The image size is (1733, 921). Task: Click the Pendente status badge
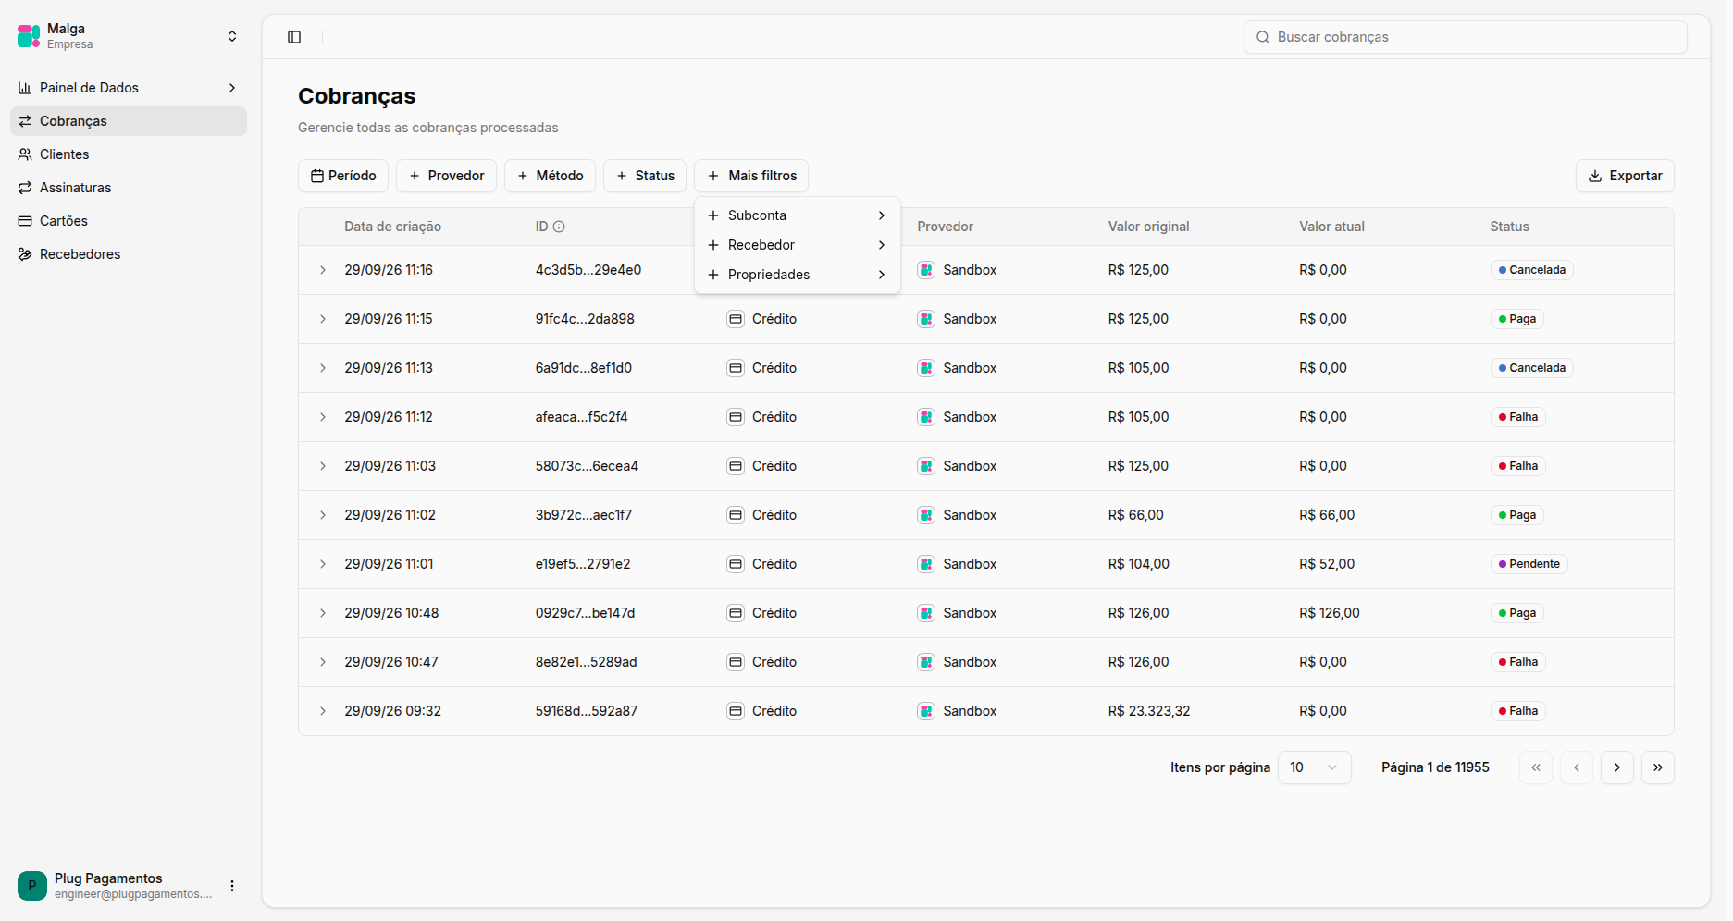[x=1529, y=564]
